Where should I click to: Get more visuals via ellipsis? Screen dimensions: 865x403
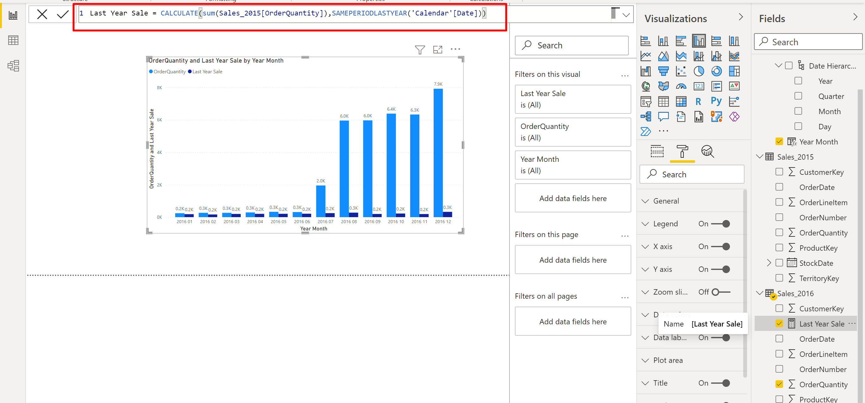click(663, 131)
